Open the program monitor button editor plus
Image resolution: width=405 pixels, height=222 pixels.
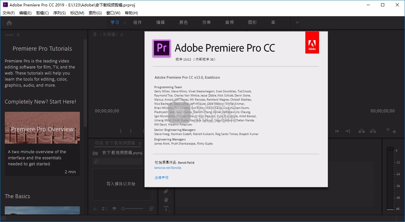(394, 132)
